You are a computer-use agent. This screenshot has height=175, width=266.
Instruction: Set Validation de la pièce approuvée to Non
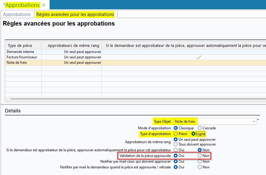point(200,156)
